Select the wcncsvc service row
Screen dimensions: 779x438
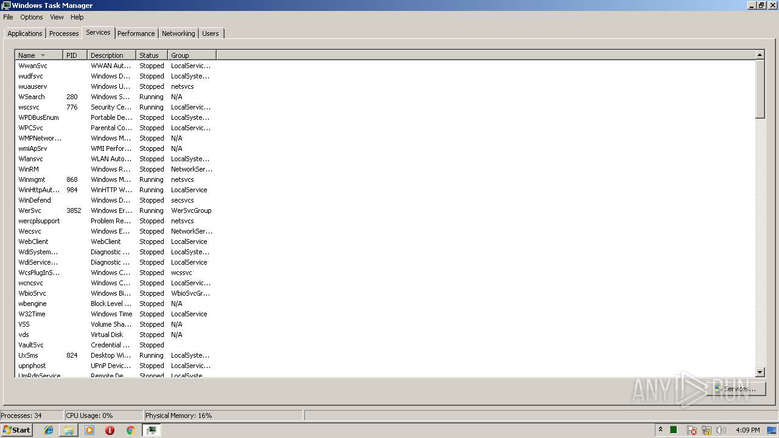116,283
